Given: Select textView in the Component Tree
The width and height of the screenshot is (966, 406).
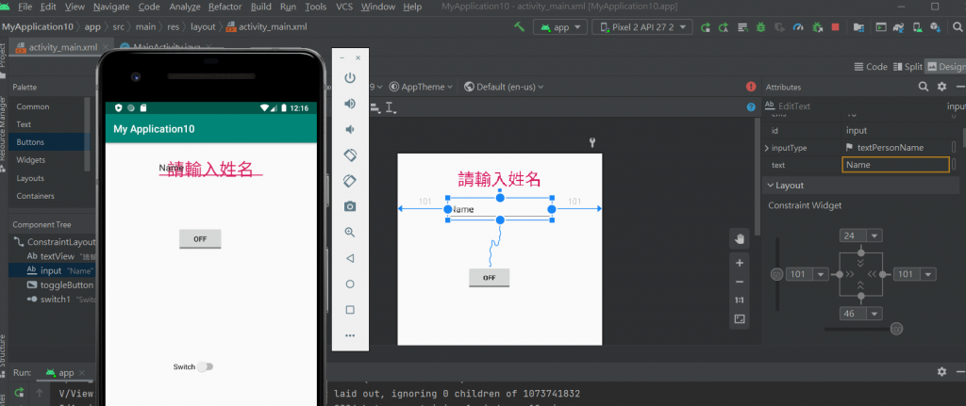Looking at the screenshot, I should click(59, 256).
